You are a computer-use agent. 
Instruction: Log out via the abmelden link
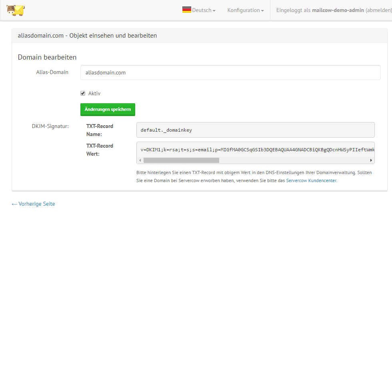[x=378, y=10]
